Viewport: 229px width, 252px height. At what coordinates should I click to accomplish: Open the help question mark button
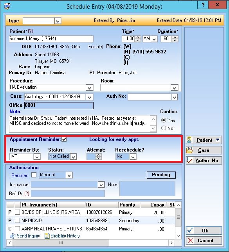point(203,5)
